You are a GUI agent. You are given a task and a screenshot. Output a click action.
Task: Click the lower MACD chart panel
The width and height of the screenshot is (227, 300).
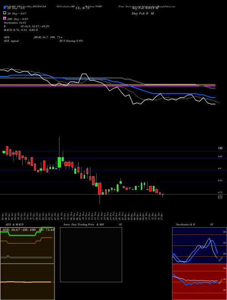tap(27, 282)
